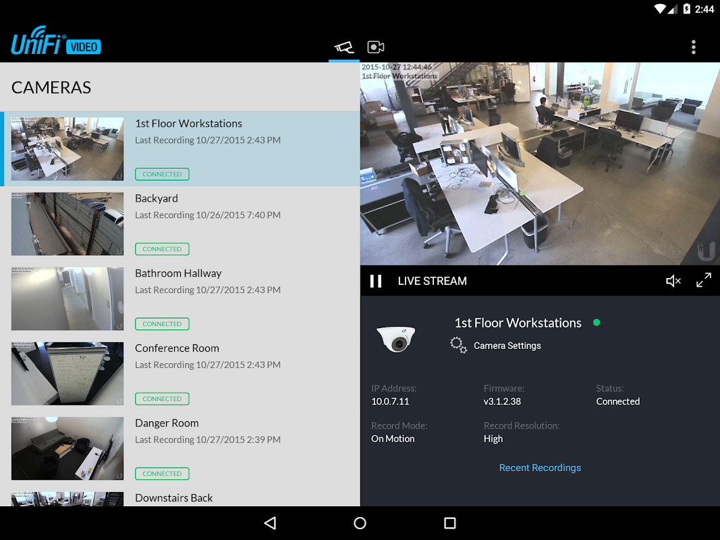Click the Bathroom Hallway camera name
The width and height of the screenshot is (720, 540).
178,273
